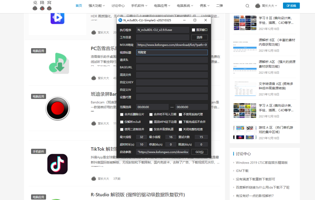The width and height of the screenshot is (315, 200).
Task: Click the 克隆窝 site logo
Action: [42, 6]
